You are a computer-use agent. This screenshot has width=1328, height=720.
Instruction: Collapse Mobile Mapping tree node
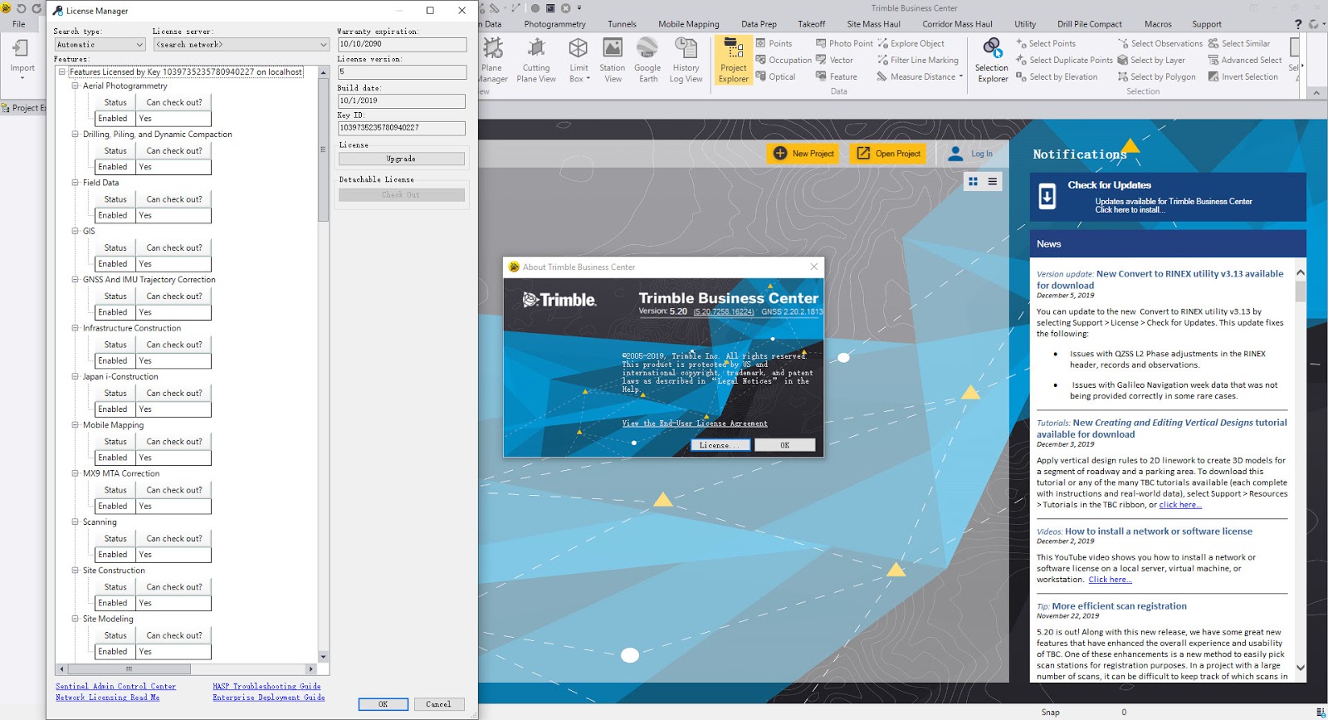click(75, 425)
